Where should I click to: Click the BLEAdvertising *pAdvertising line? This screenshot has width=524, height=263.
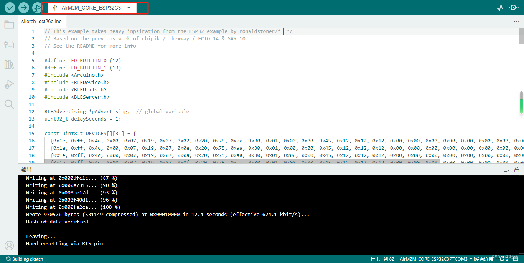117,111
